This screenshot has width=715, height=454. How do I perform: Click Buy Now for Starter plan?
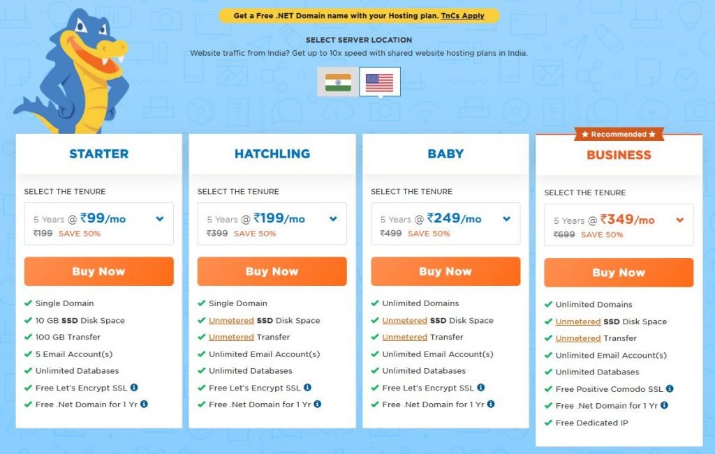pos(98,271)
